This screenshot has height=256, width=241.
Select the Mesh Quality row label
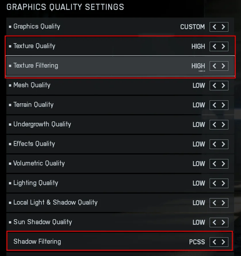tap(32, 85)
